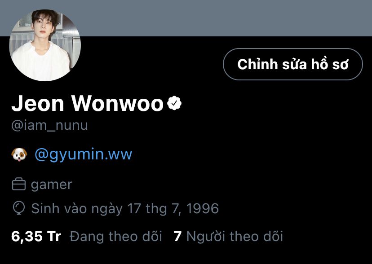Screen dimensions: 372x264
Task: Open the 'Chỉnh sửa hồ sơ' edit profile button
Action: [293, 64]
